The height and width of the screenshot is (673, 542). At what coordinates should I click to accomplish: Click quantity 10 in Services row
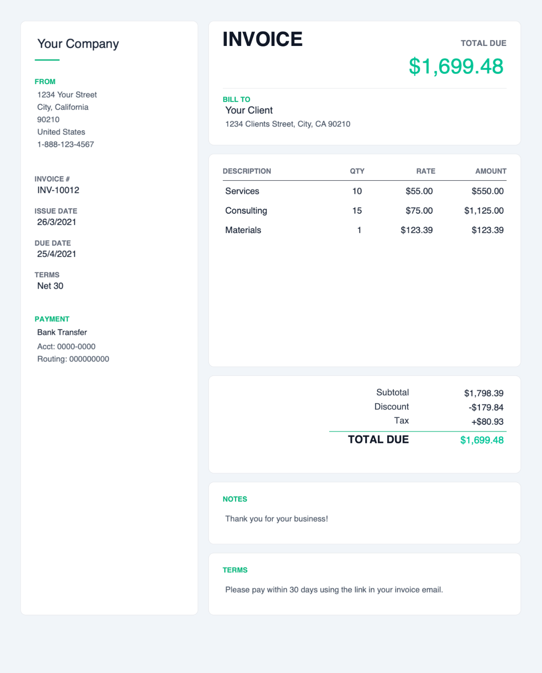point(357,191)
